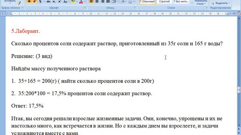Click vertical scrollbar thumb
Screen dimensions: 241x135
(x=239, y=90)
